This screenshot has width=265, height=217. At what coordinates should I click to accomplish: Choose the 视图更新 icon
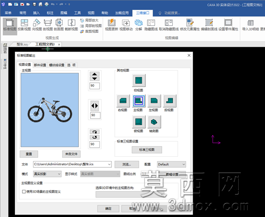click(111, 25)
